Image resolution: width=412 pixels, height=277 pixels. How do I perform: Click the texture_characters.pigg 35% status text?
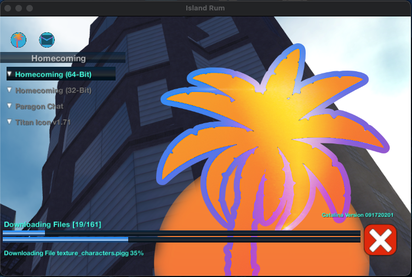74,253
